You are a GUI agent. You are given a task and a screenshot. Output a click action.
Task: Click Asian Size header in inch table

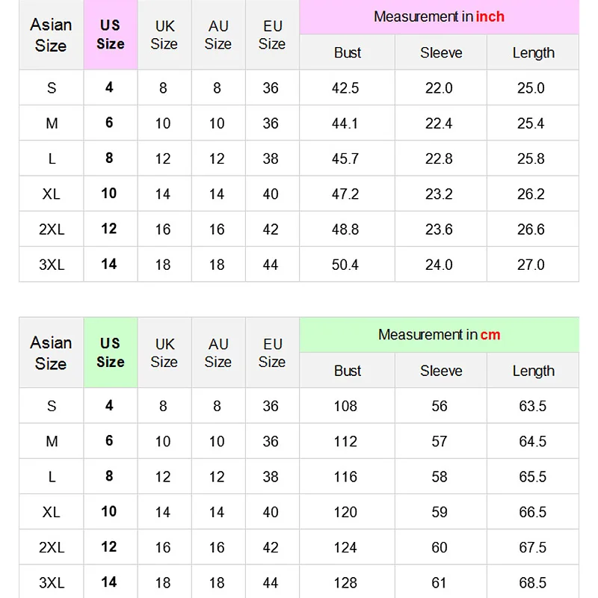pyautogui.click(x=51, y=34)
